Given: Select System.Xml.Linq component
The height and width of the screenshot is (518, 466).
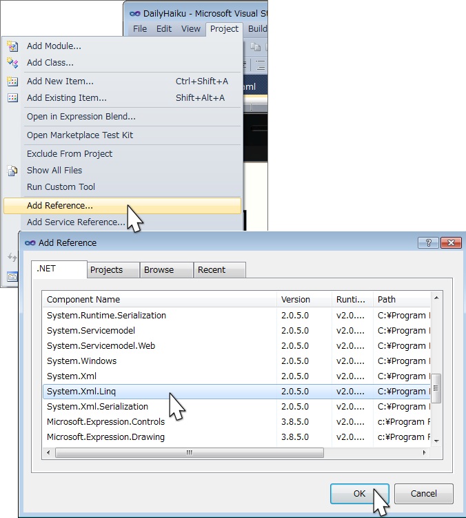Looking at the screenshot, I should coord(236,392).
